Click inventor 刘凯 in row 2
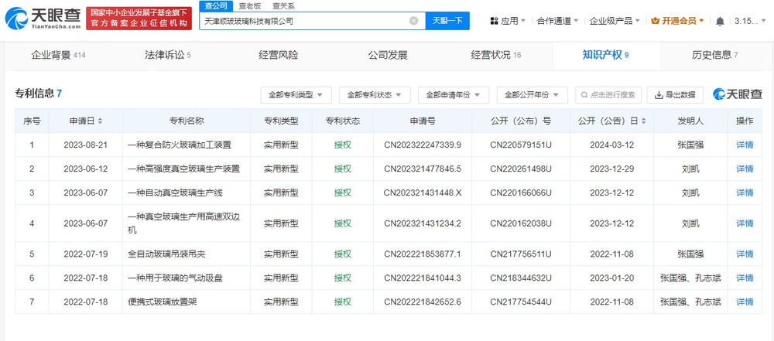 [x=690, y=169]
